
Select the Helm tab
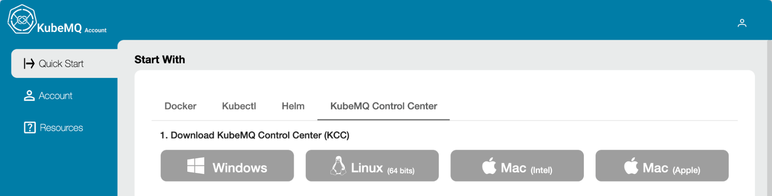pyautogui.click(x=293, y=106)
